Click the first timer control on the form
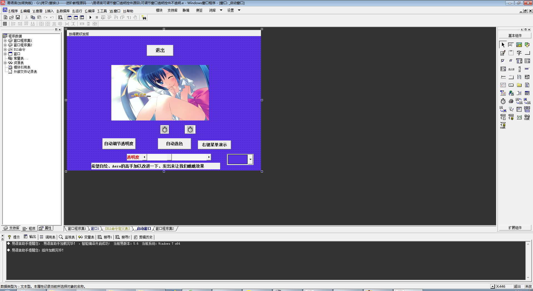 pos(165,129)
